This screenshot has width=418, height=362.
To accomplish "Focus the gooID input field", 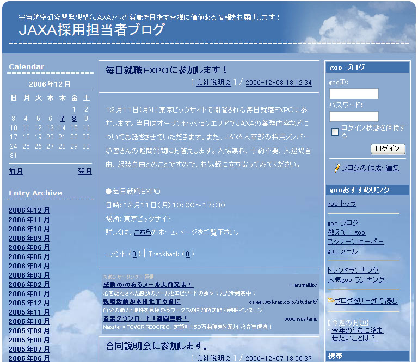I will point(354,94).
